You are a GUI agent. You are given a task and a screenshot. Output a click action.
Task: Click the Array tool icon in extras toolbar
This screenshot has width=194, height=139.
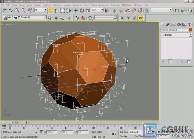(90, 18)
